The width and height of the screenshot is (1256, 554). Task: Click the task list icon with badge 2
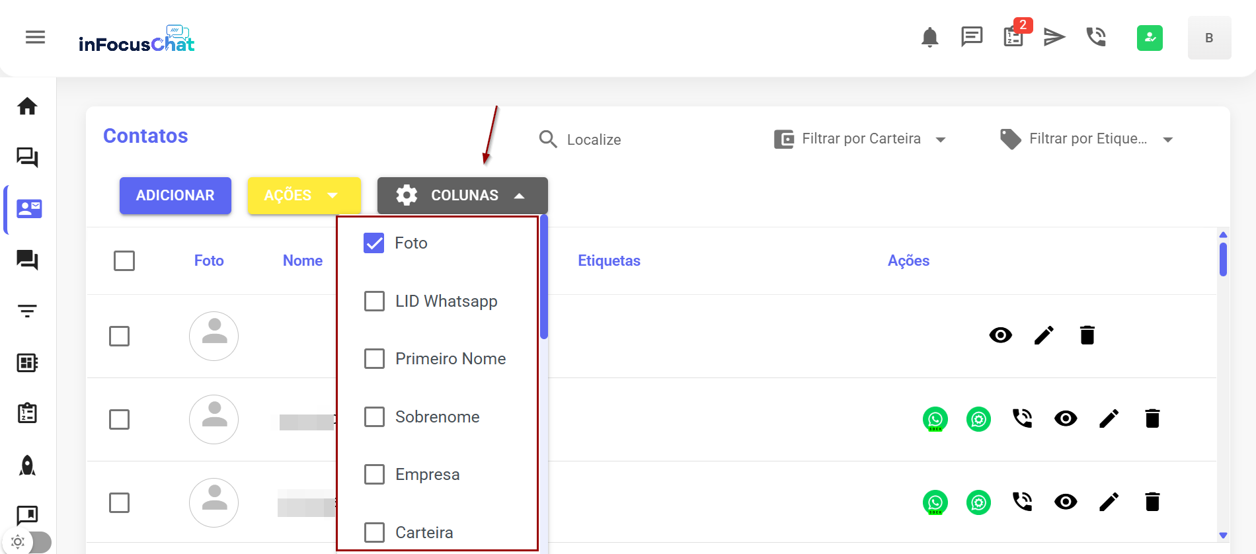coord(1013,37)
